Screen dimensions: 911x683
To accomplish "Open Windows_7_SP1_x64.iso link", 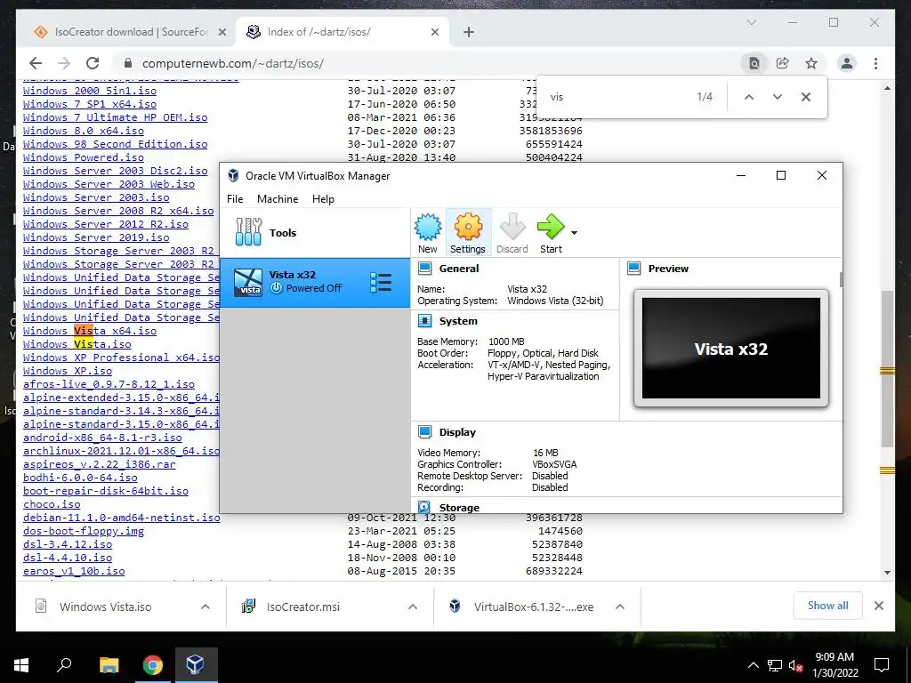I will point(90,104).
